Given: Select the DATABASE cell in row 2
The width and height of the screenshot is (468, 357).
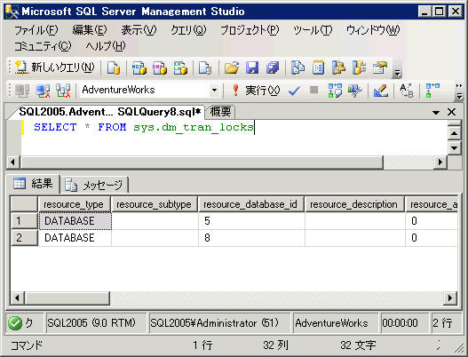Looking at the screenshot, I should 75,238.
